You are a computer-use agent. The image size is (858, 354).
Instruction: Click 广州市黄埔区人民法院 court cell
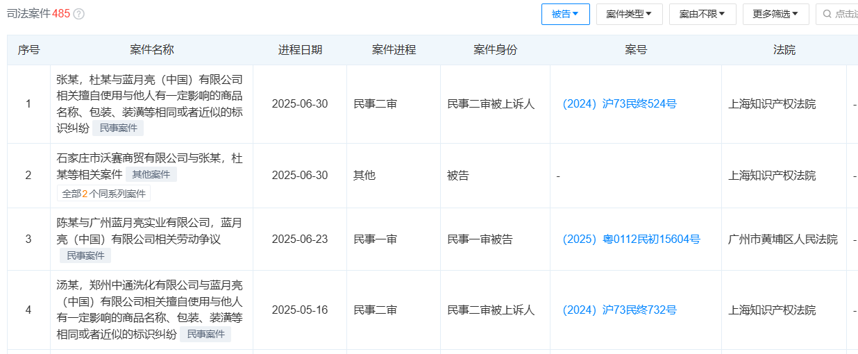click(x=783, y=239)
